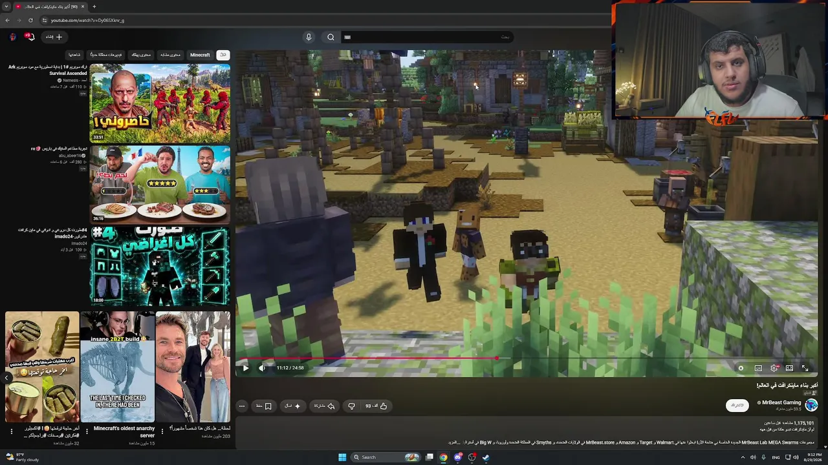The image size is (828, 465).
Task: Open the tab search dropdown arrow
Action: pos(6,6)
